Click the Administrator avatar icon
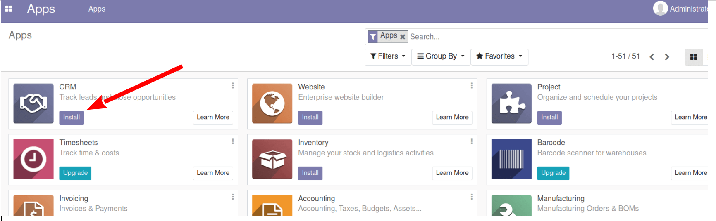Image resolution: width=716 pixels, height=221 pixels. [x=660, y=8]
